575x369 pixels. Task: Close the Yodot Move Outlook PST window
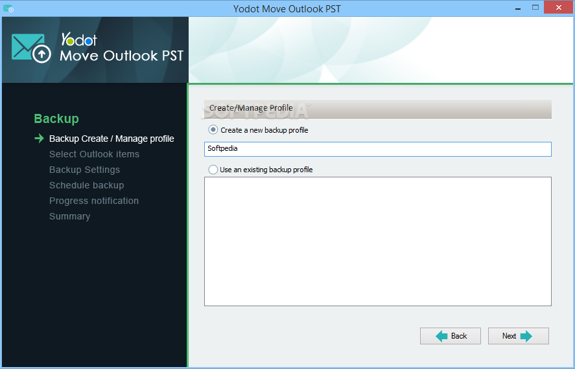[559, 7]
